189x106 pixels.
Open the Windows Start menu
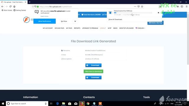[x=3, y=103]
